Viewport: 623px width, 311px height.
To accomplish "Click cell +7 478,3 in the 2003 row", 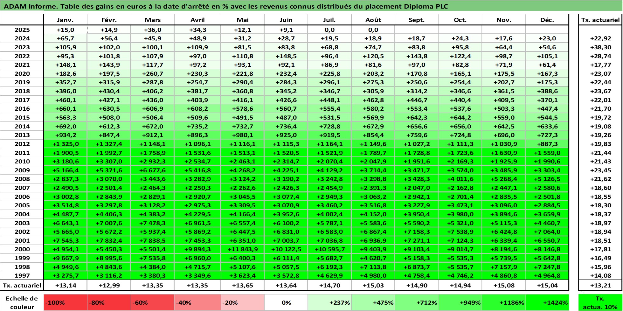I will (x=153, y=223).
